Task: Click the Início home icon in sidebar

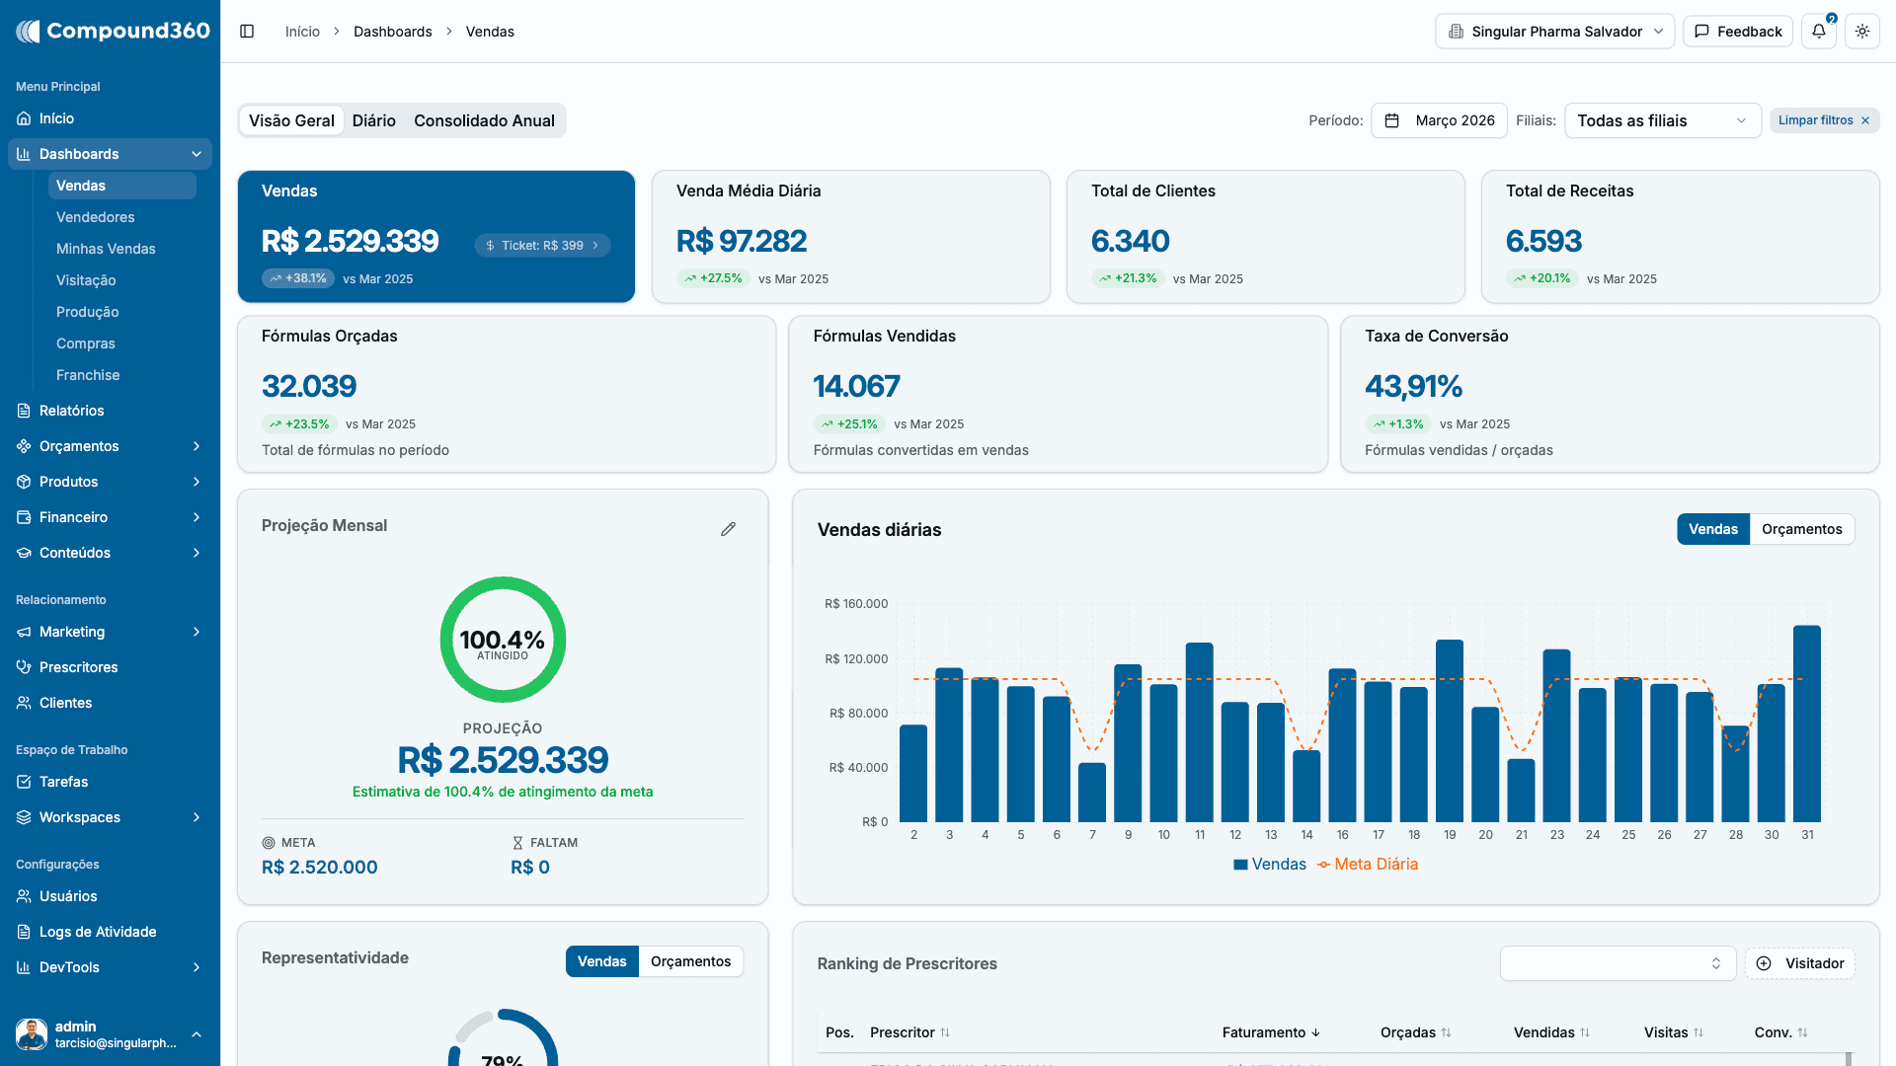Action: click(24, 118)
